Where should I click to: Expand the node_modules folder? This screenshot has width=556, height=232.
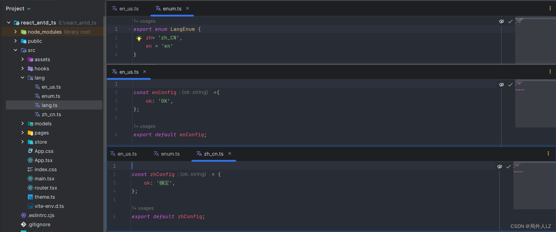click(15, 32)
